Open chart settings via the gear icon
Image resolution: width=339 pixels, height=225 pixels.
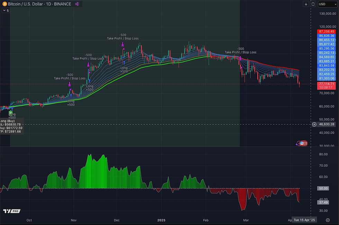click(328, 220)
